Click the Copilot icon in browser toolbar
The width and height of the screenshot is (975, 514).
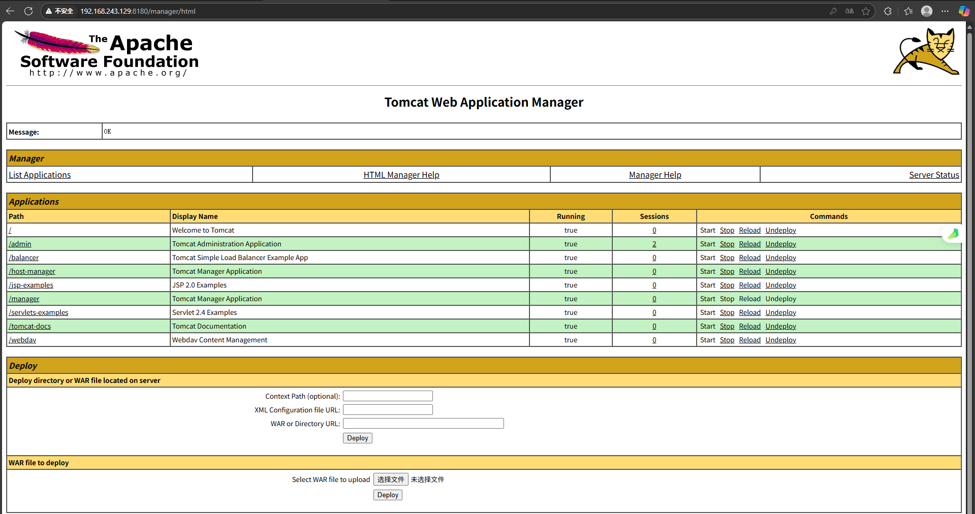click(964, 11)
